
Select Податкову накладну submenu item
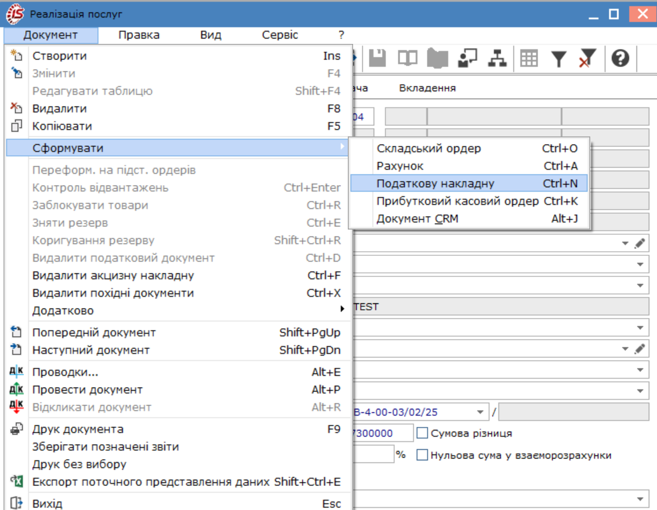469,183
